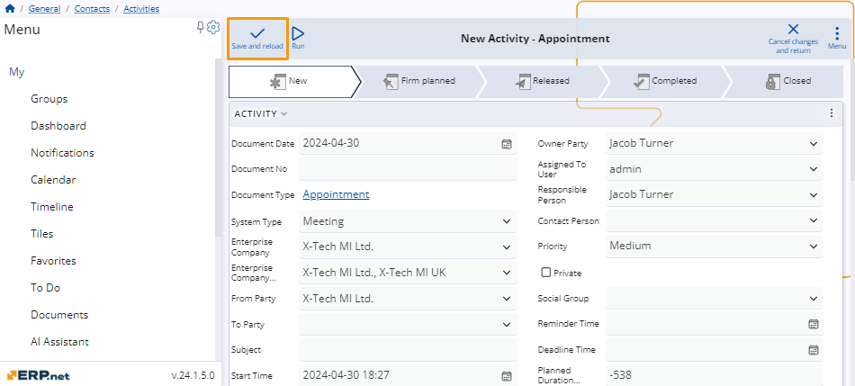Follow the Contacts breadcrumb link
The image size is (855, 386).
pos(92,9)
